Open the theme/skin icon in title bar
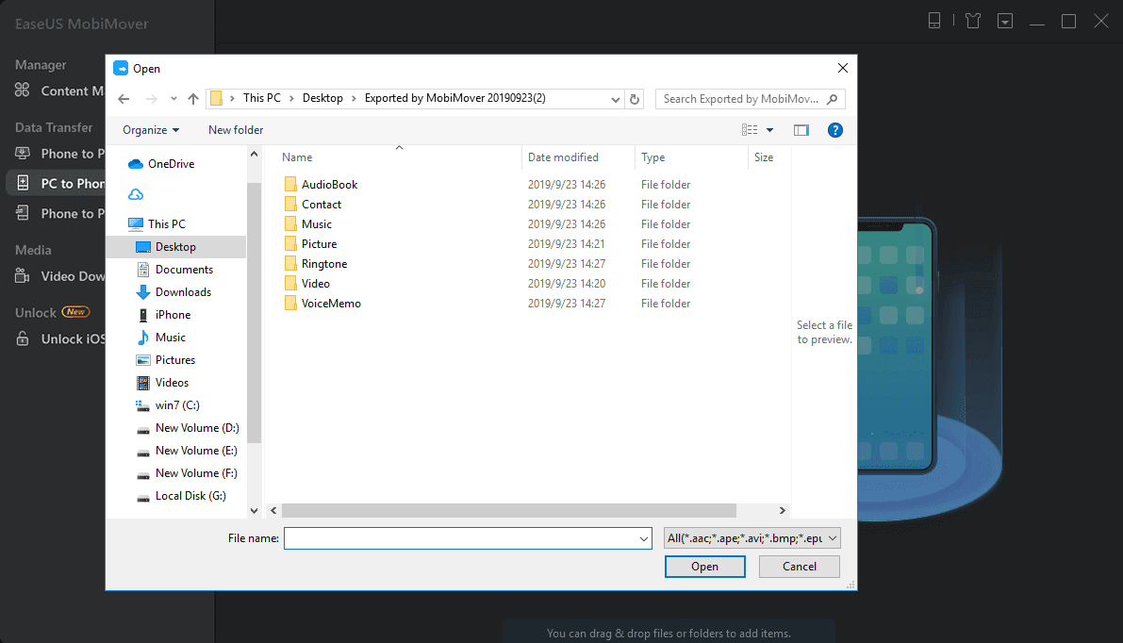This screenshot has height=643, width=1123. 972,20
